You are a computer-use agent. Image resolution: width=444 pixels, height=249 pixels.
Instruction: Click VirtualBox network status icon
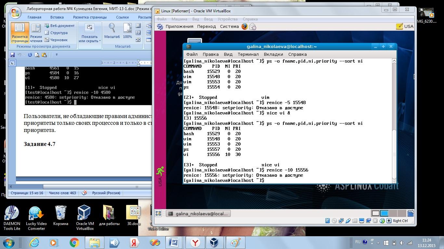point(341,221)
